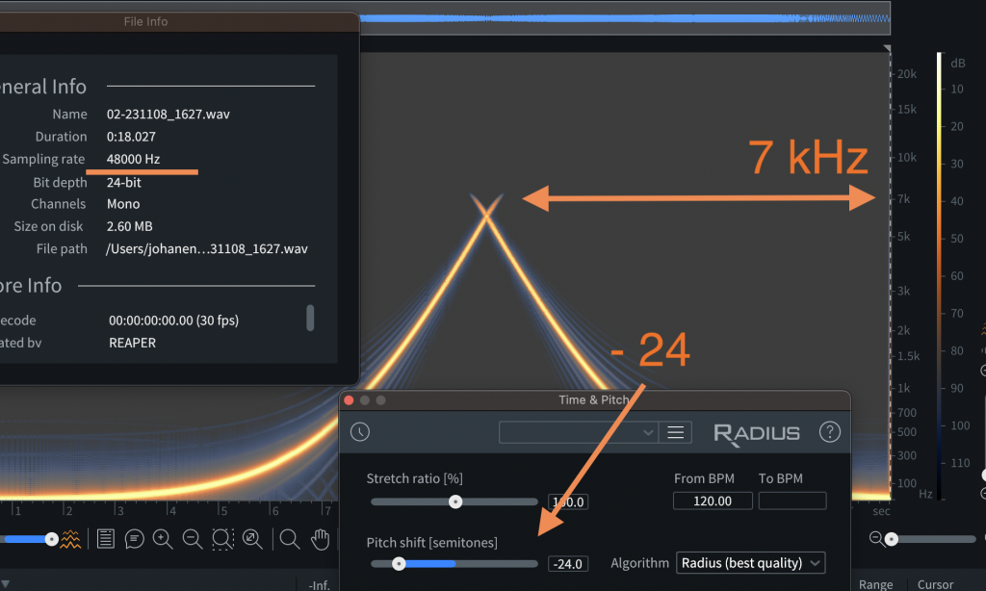Open the markers and regions list icon

[106, 539]
